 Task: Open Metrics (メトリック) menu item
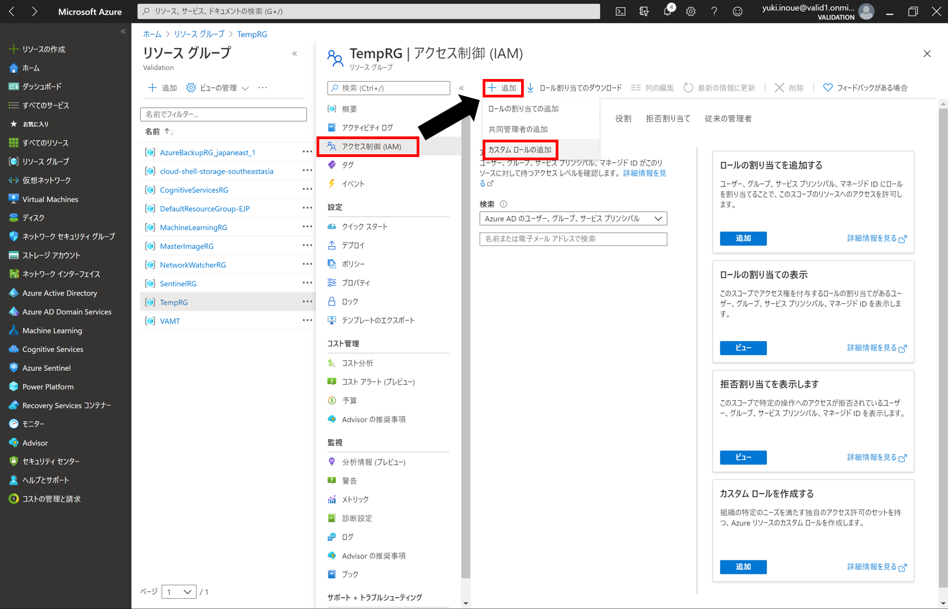[x=355, y=500]
